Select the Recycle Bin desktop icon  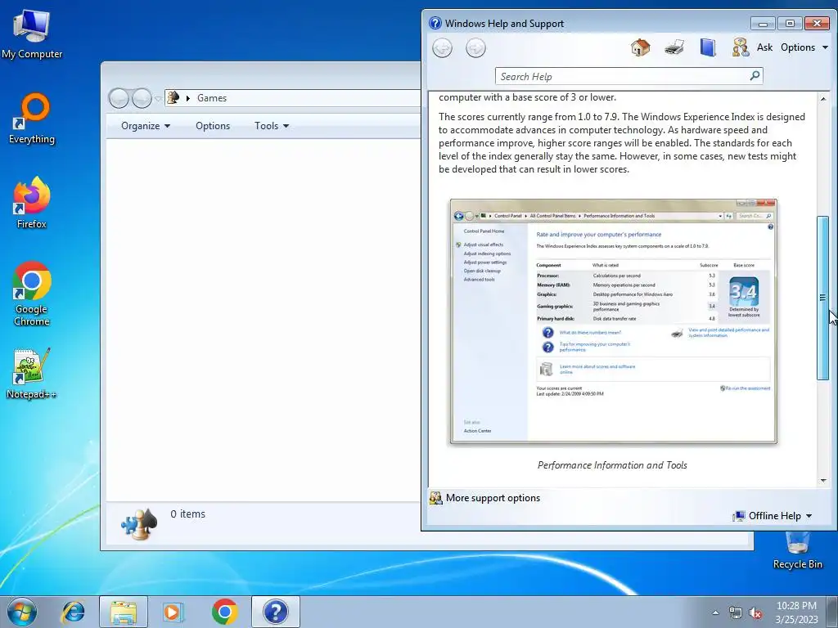point(797,551)
